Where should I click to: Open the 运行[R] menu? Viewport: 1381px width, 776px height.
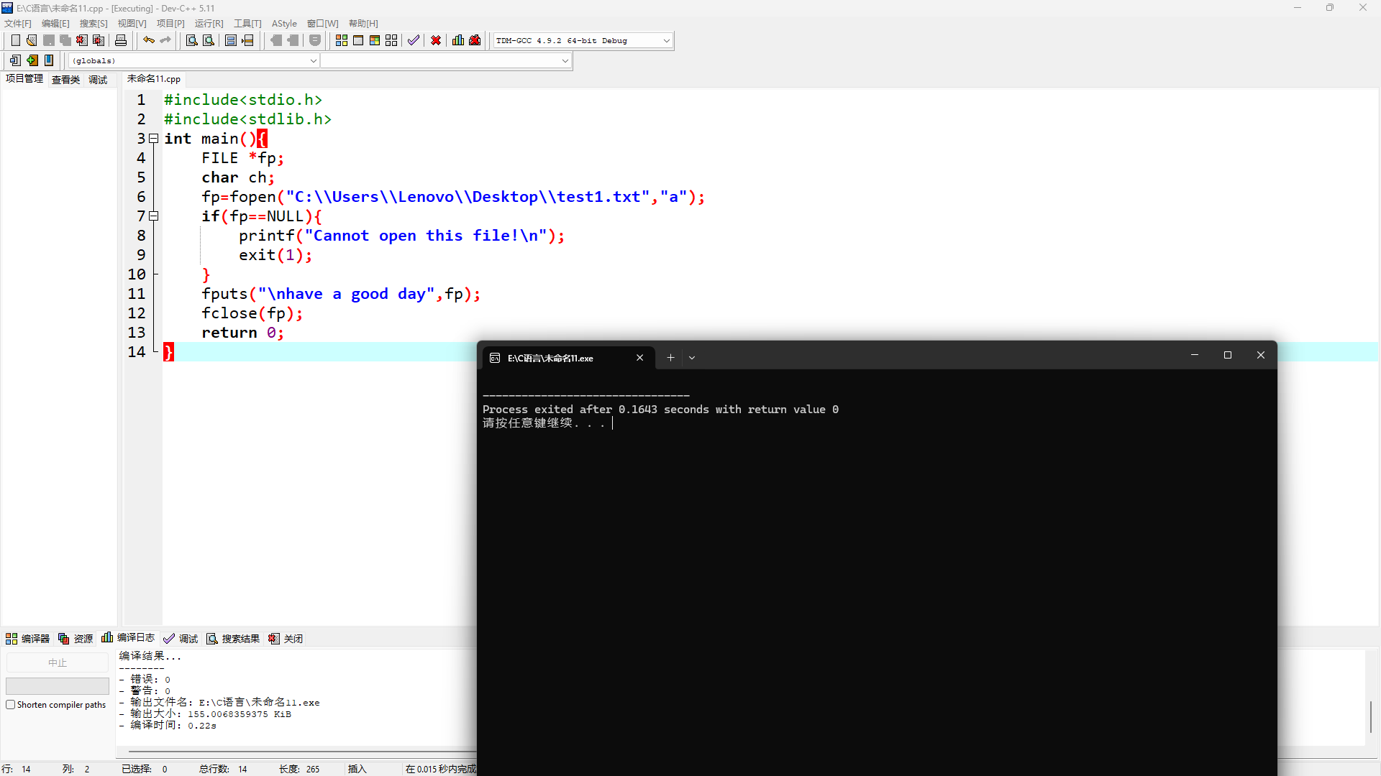209,24
